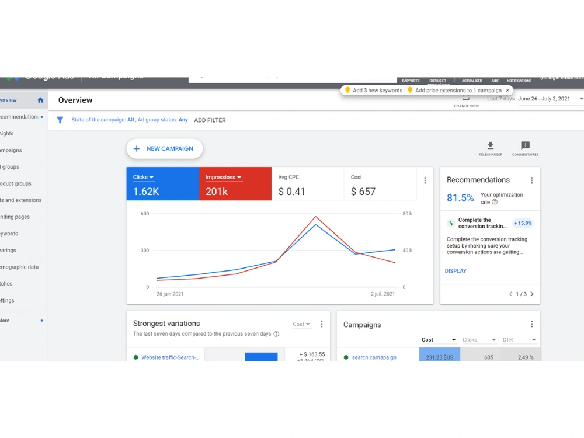Click the +15.9% recommendation badge
This screenshot has height=438, width=584.
(523, 223)
